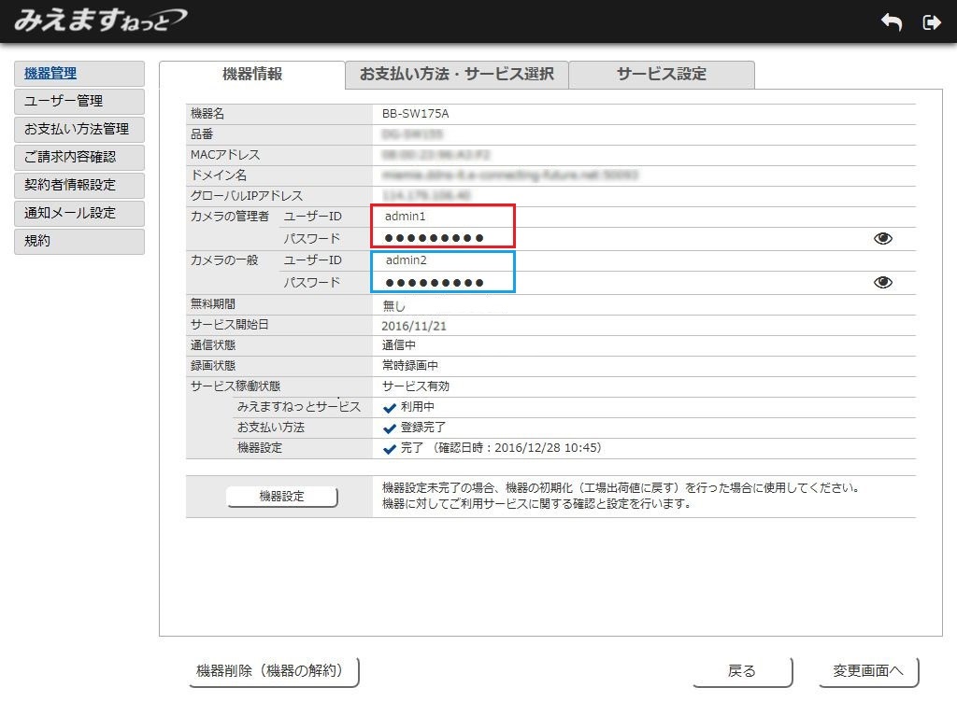
Task: Go to 通知メール設定
Action: point(79,214)
